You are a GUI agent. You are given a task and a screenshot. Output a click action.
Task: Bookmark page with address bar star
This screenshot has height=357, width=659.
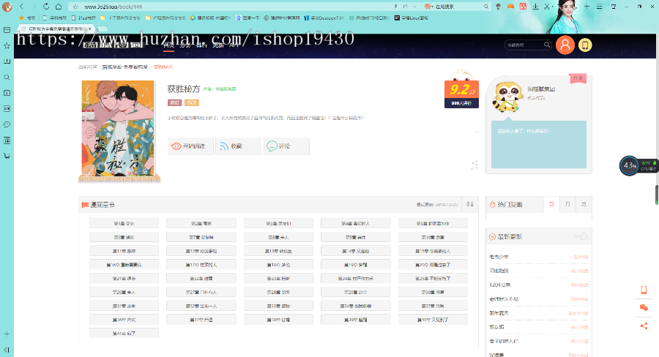click(75, 7)
